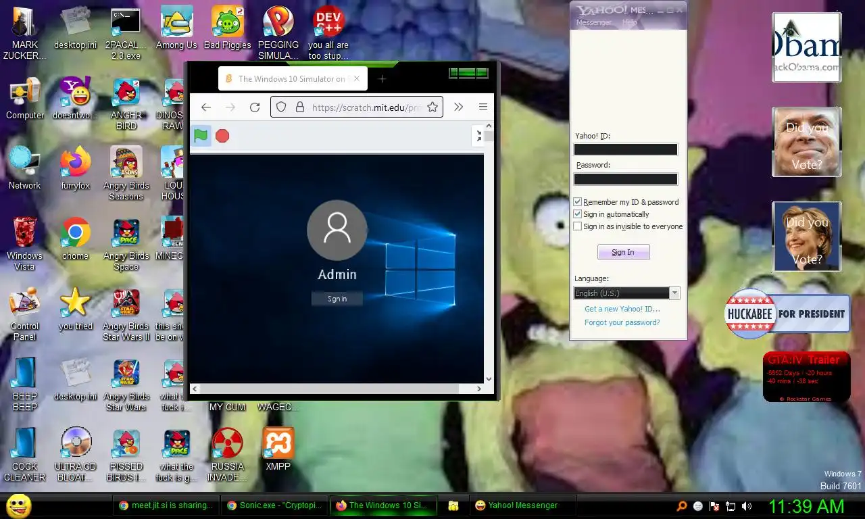865x519 pixels.
Task: Click the tracking protection shield icon
Action: (282, 107)
